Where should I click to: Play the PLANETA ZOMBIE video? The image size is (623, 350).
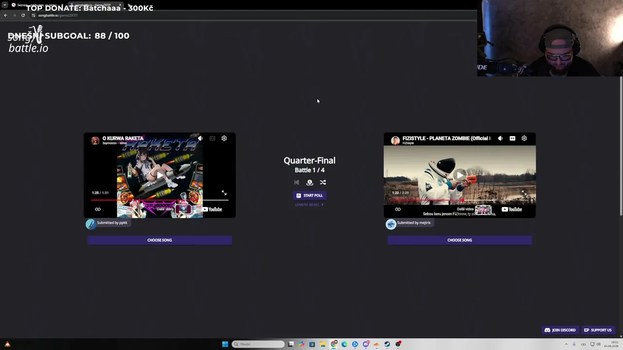(459, 175)
